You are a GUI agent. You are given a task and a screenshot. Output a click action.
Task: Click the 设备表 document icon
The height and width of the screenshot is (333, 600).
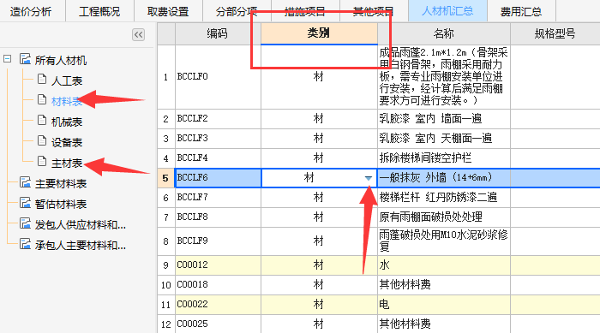[42, 141]
